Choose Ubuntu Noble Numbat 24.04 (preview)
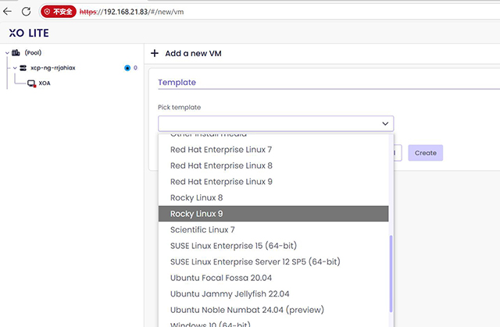Screen dimensions: 500x327 point(273,310)
